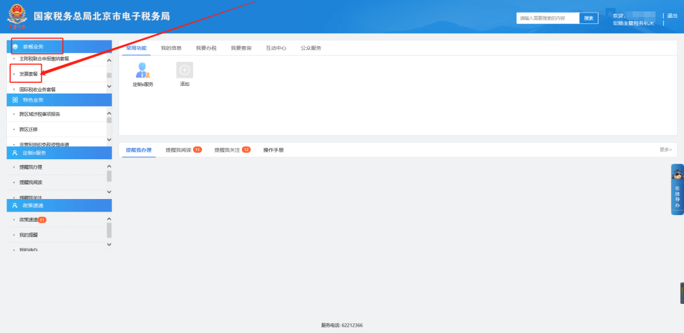Screen dimensions: 684x333
Task: Open the 定制e服务 person shortcut icon
Action: pos(142,70)
